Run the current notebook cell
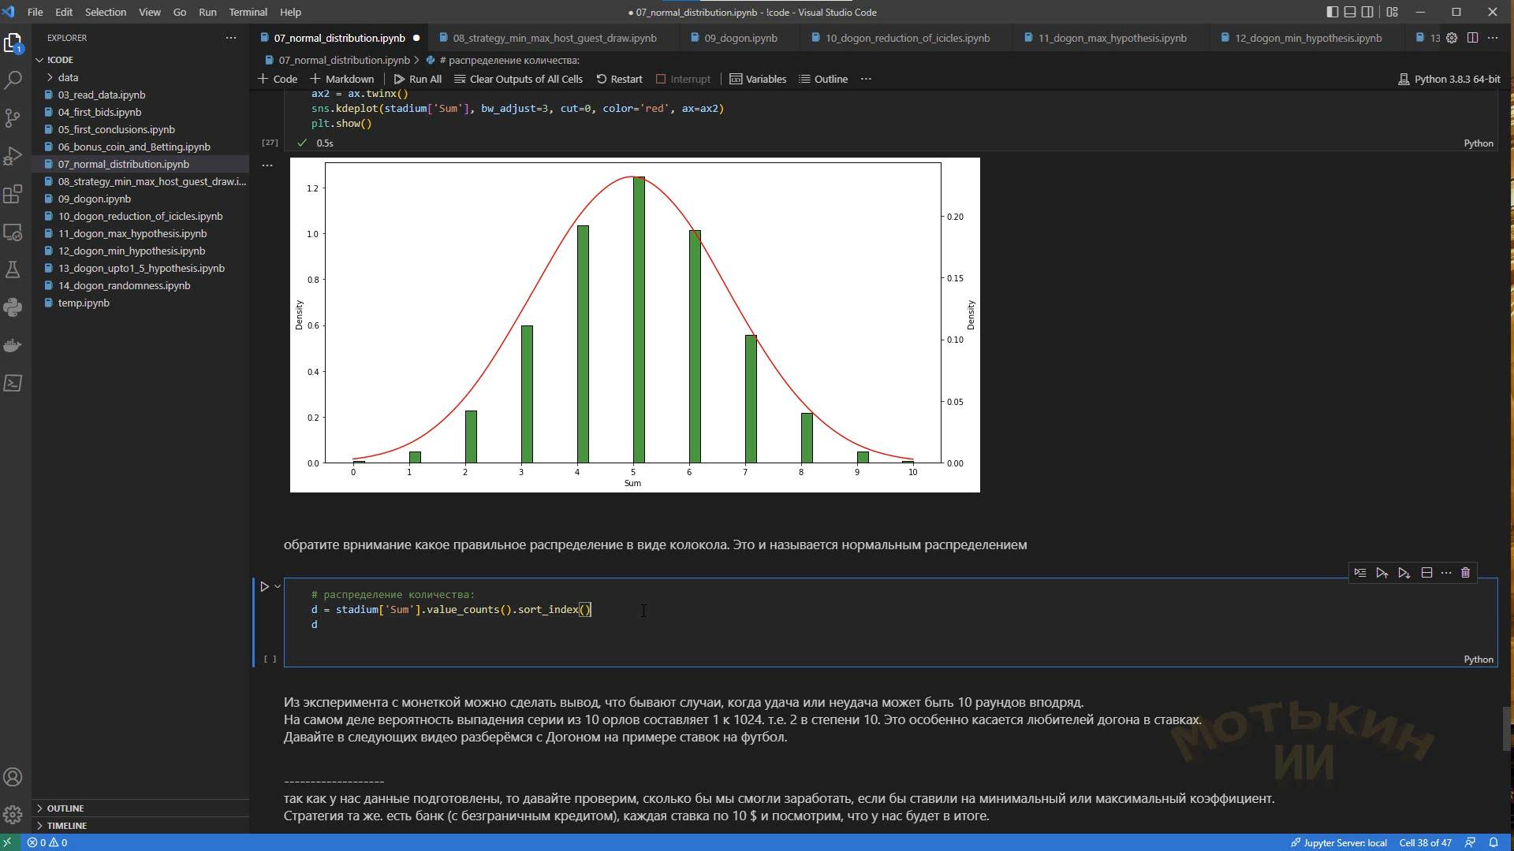1514x851 pixels. point(264,586)
